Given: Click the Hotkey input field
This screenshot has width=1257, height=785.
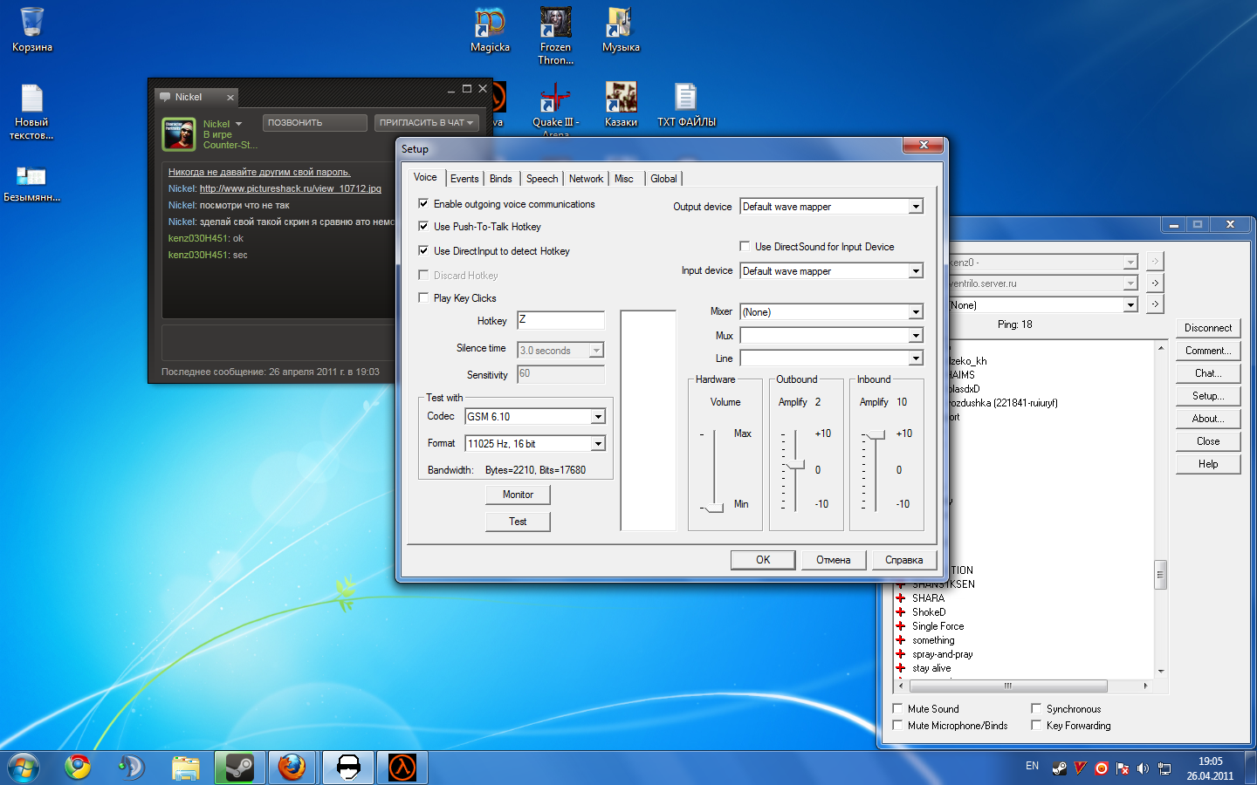Looking at the screenshot, I should (x=560, y=320).
